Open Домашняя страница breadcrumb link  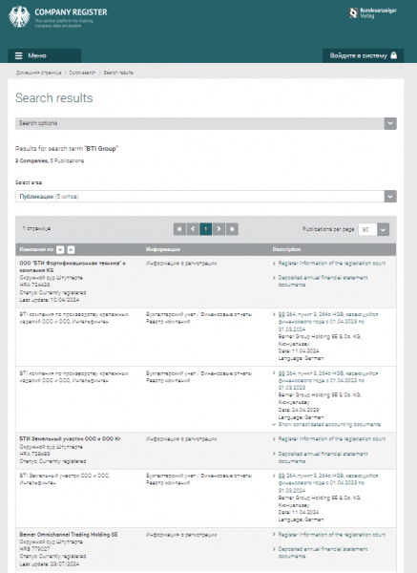click(x=39, y=73)
